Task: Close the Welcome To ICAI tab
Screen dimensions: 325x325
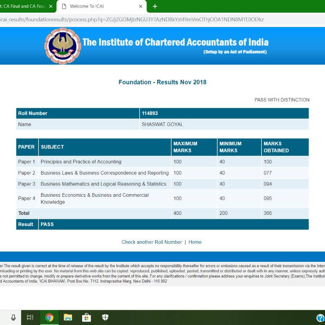Action: pos(141,6)
